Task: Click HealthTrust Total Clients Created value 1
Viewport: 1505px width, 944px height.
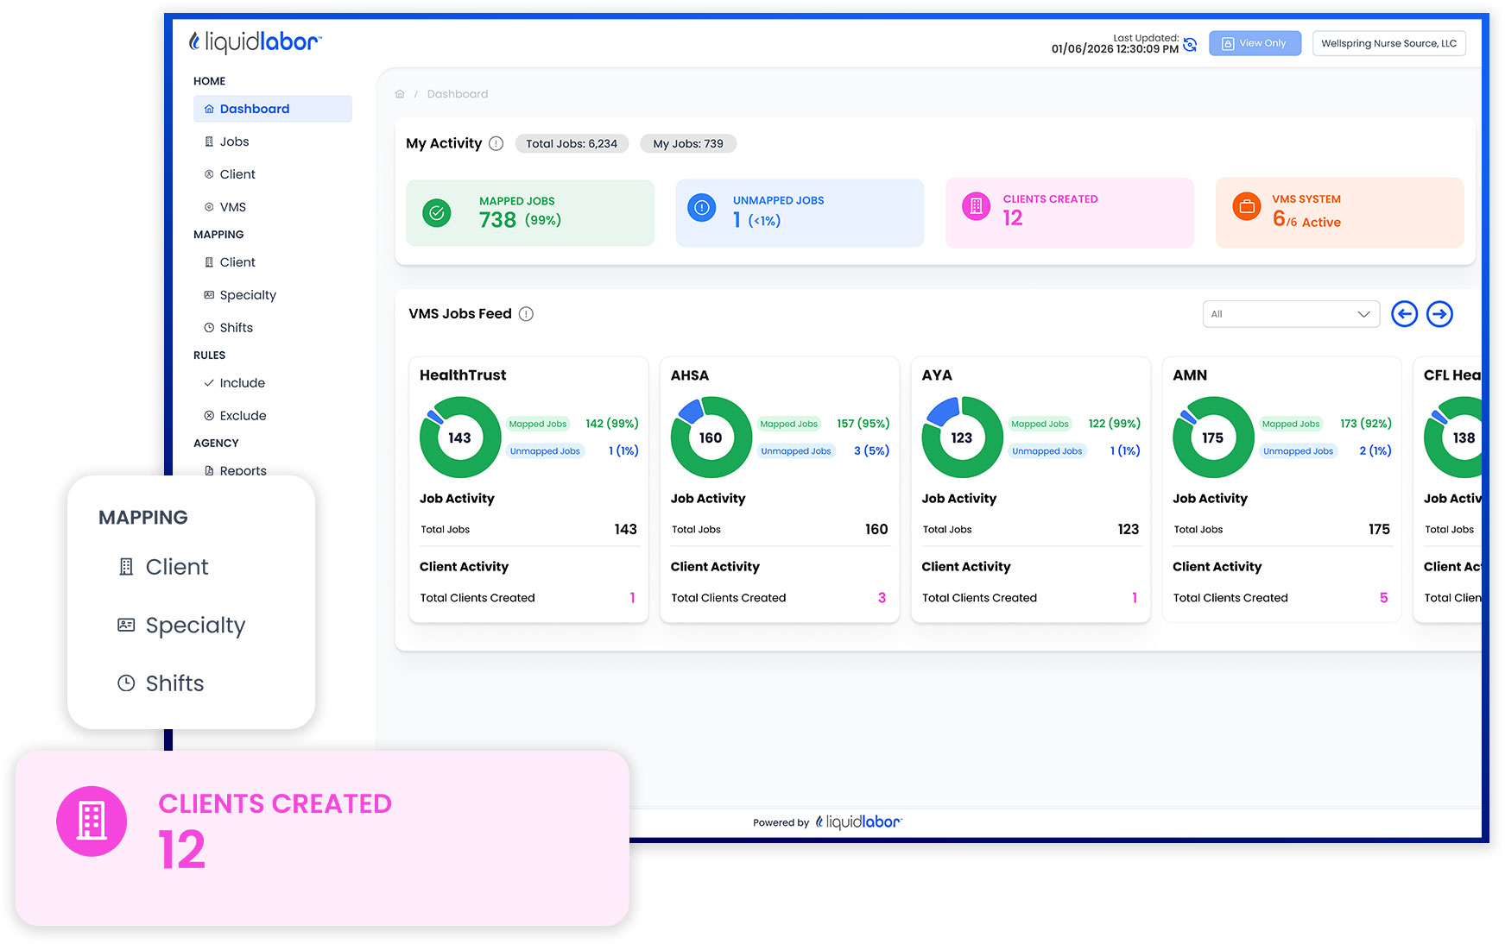Action: 633,598
